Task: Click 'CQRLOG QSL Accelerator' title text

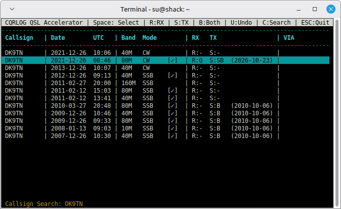Action: (44, 23)
